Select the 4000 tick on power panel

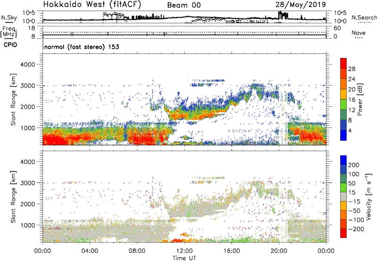(x=27, y=65)
